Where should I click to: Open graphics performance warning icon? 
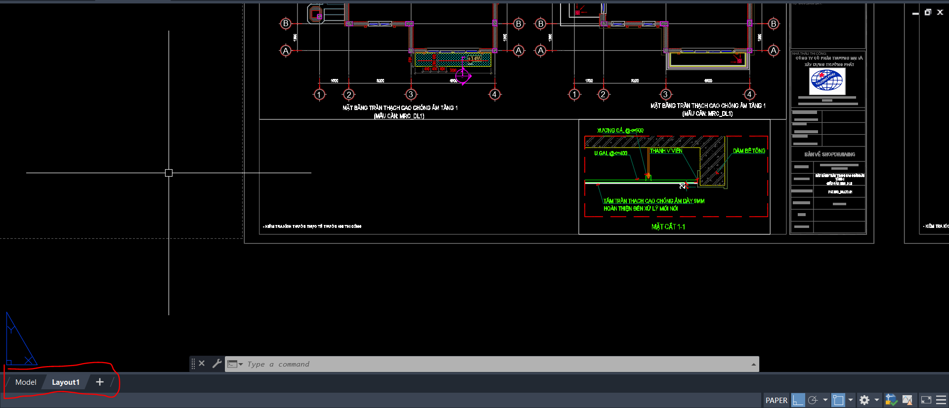(x=907, y=400)
